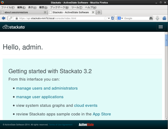Click the home icon in toolbar
168x129 pixels.
(x=164, y=18)
